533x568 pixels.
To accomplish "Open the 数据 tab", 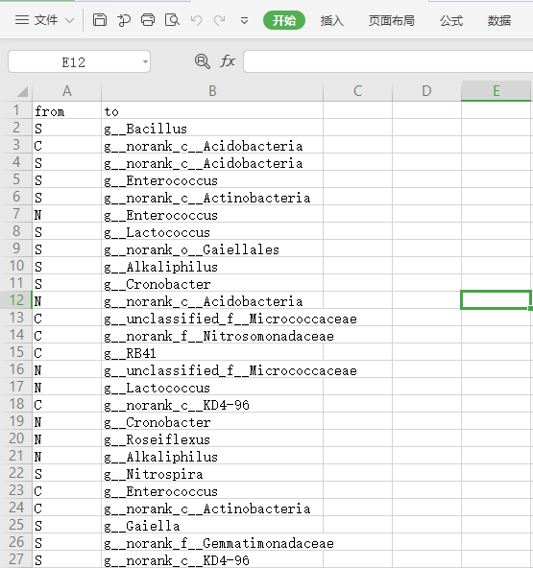I will [x=499, y=21].
